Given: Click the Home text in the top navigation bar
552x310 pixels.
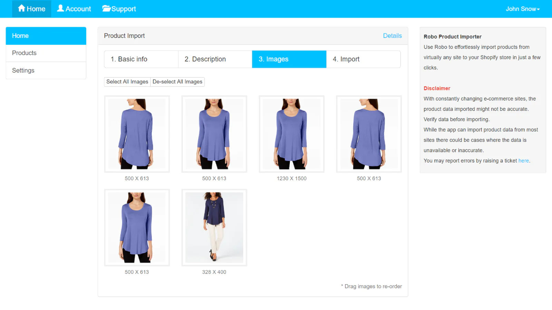Looking at the screenshot, I should 36,9.
